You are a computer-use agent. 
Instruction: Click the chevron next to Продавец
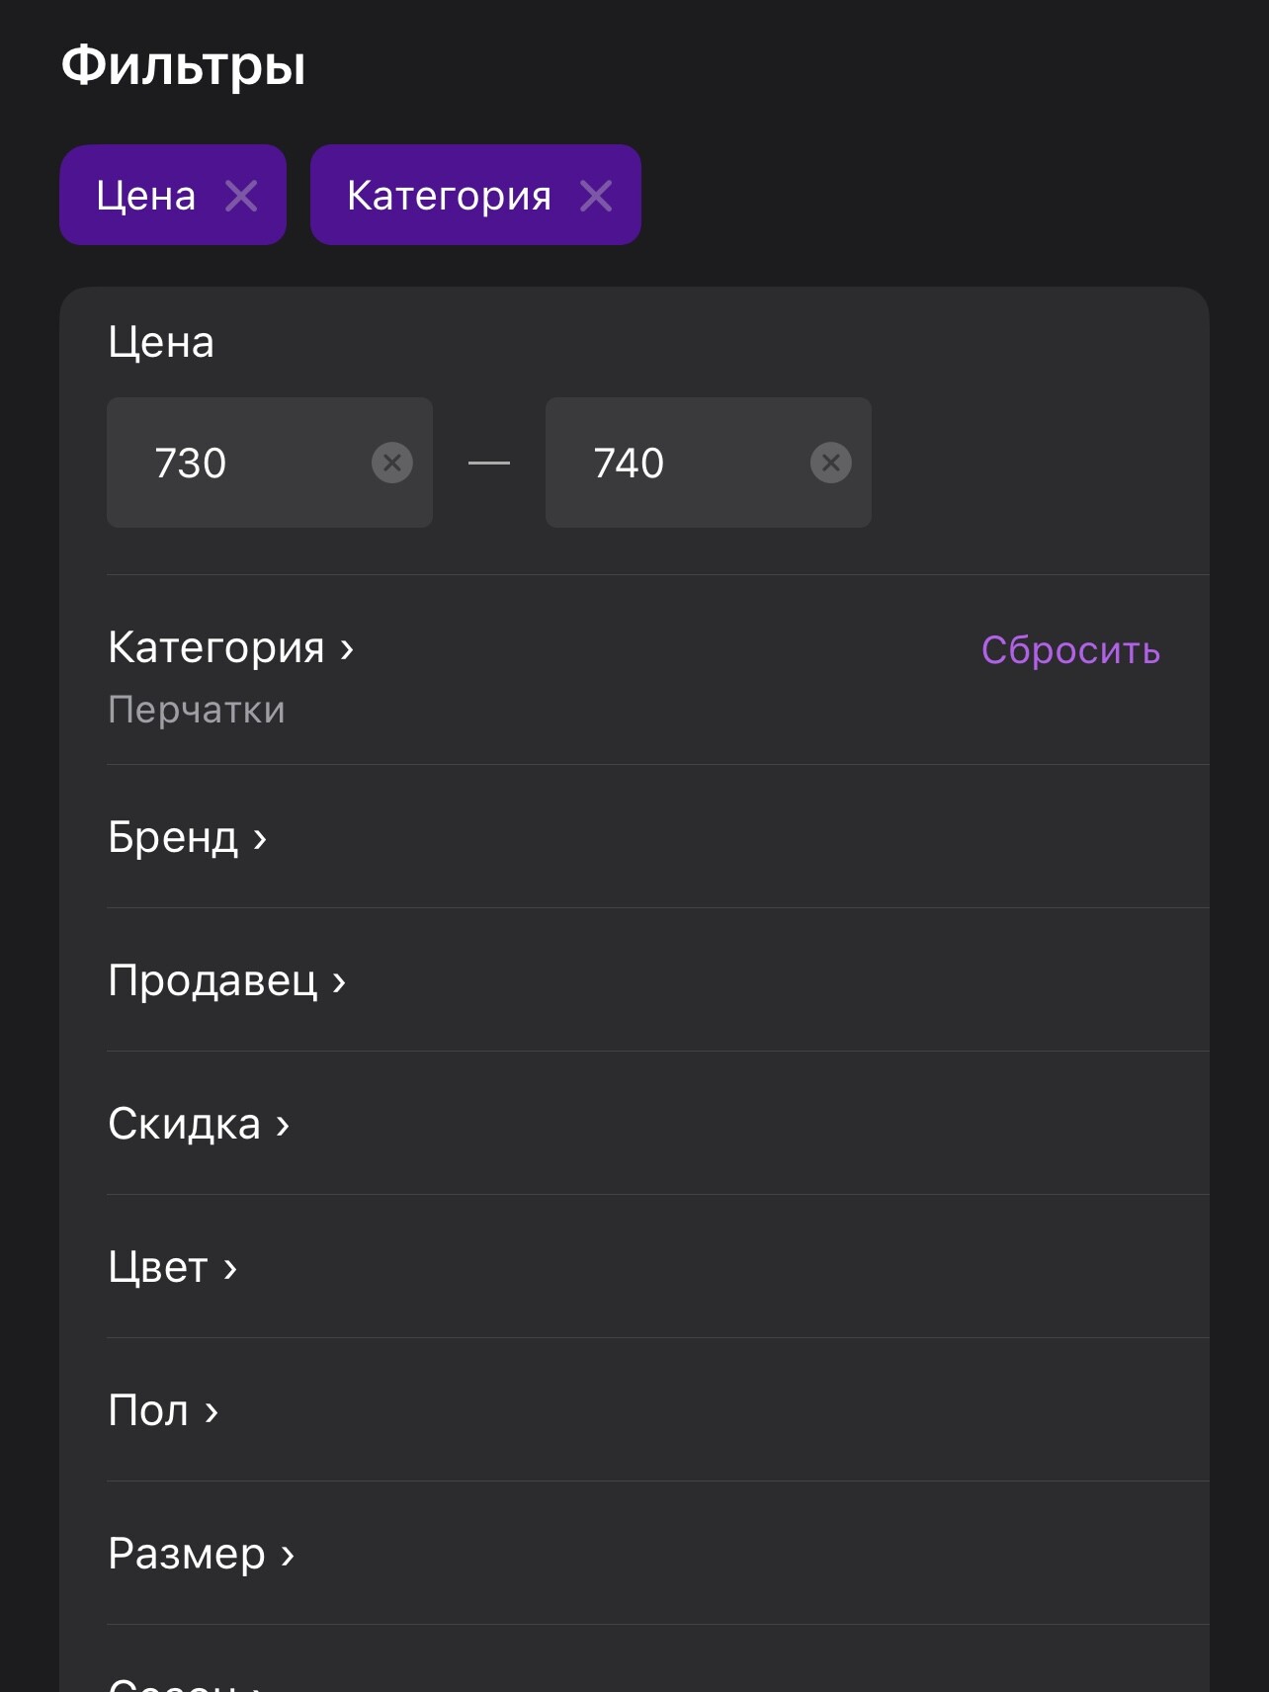(x=339, y=983)
